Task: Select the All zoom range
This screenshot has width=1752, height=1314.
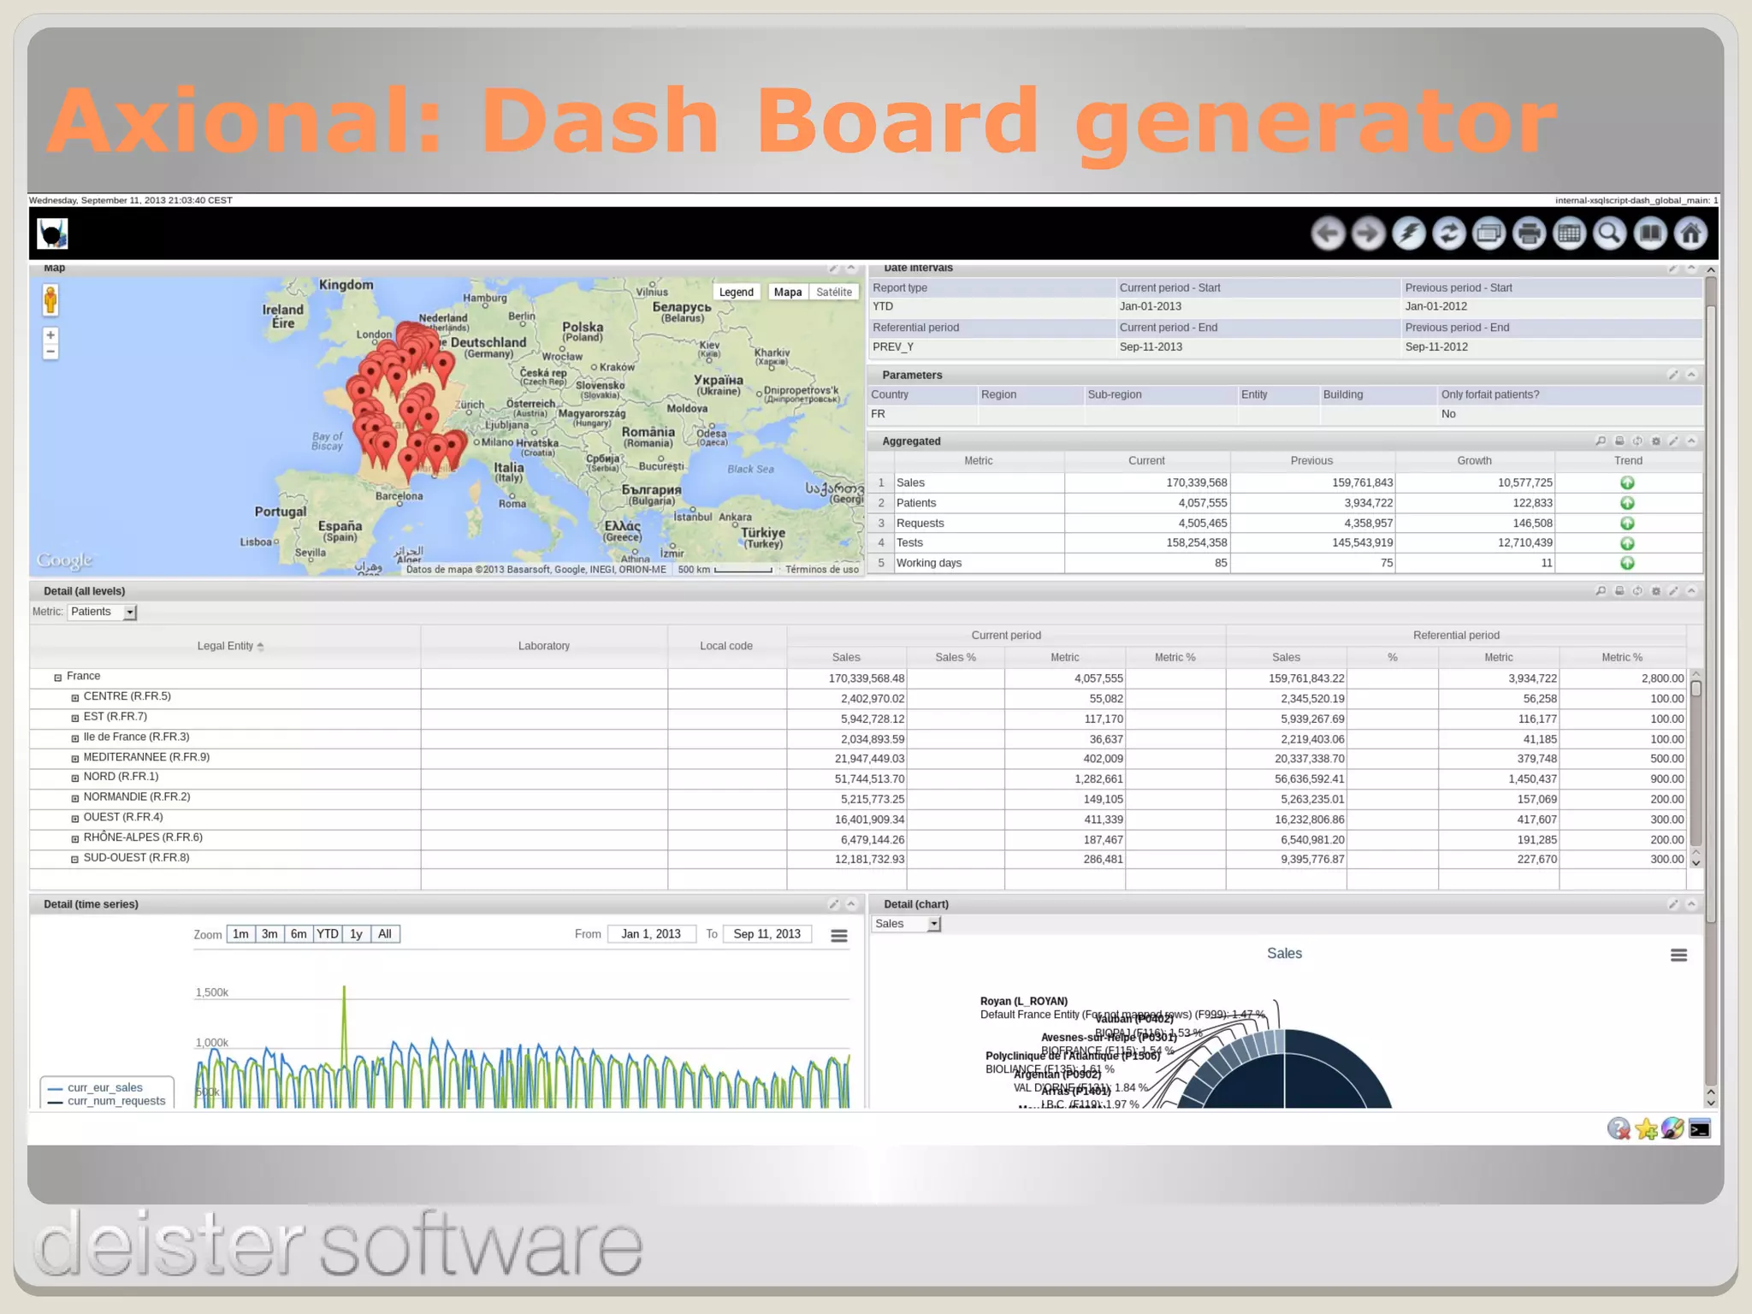Action: pos(385,934)
